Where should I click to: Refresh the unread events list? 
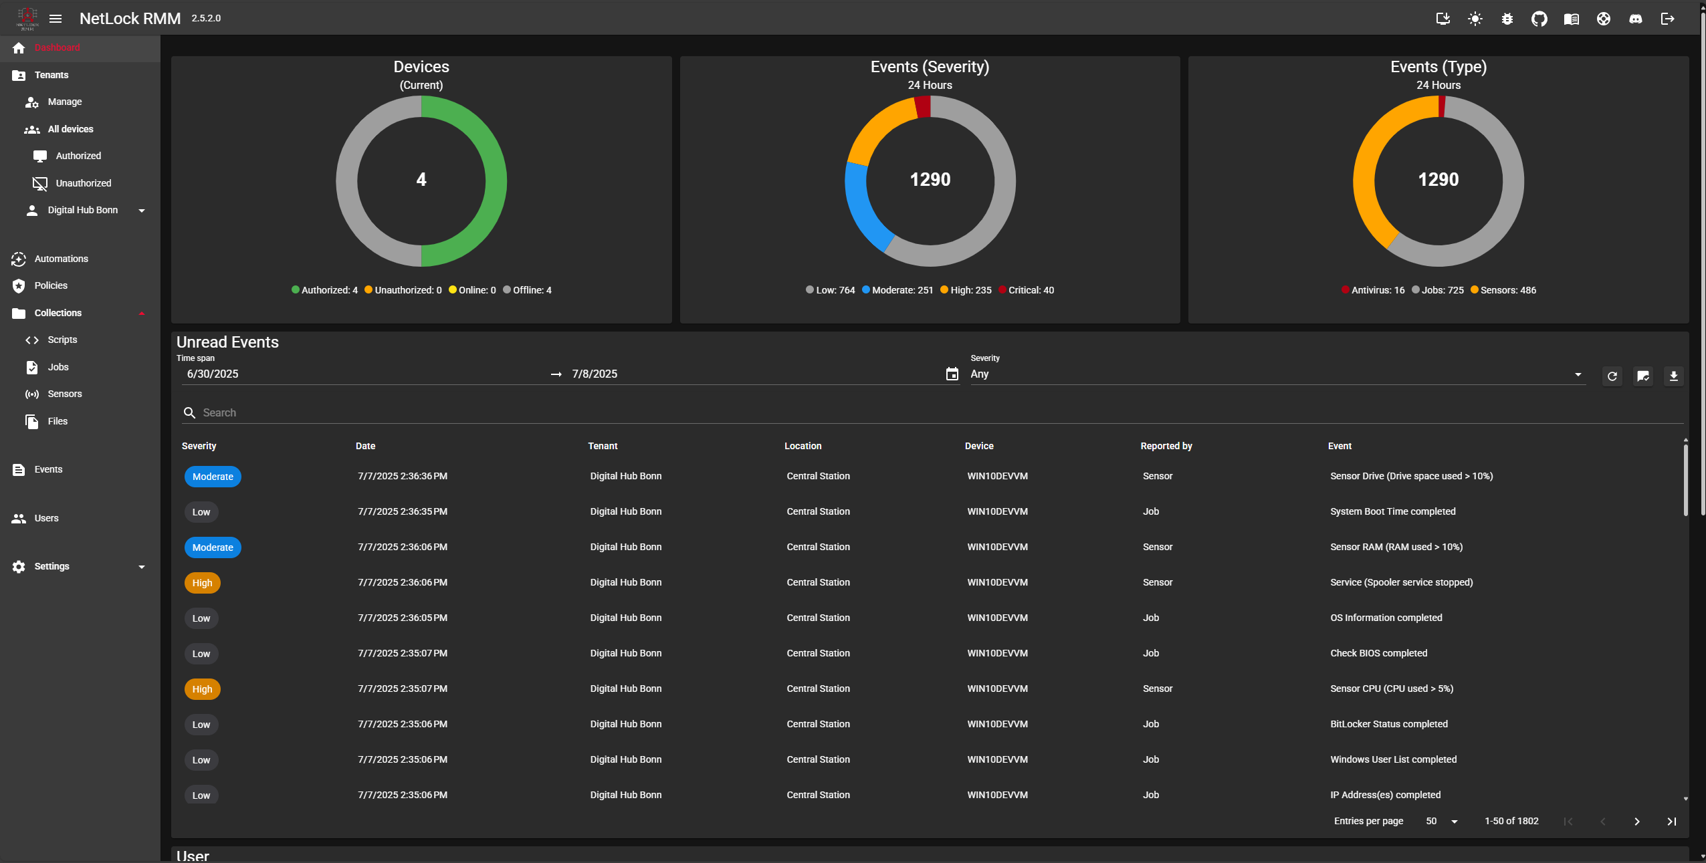tap(1612, 376)
